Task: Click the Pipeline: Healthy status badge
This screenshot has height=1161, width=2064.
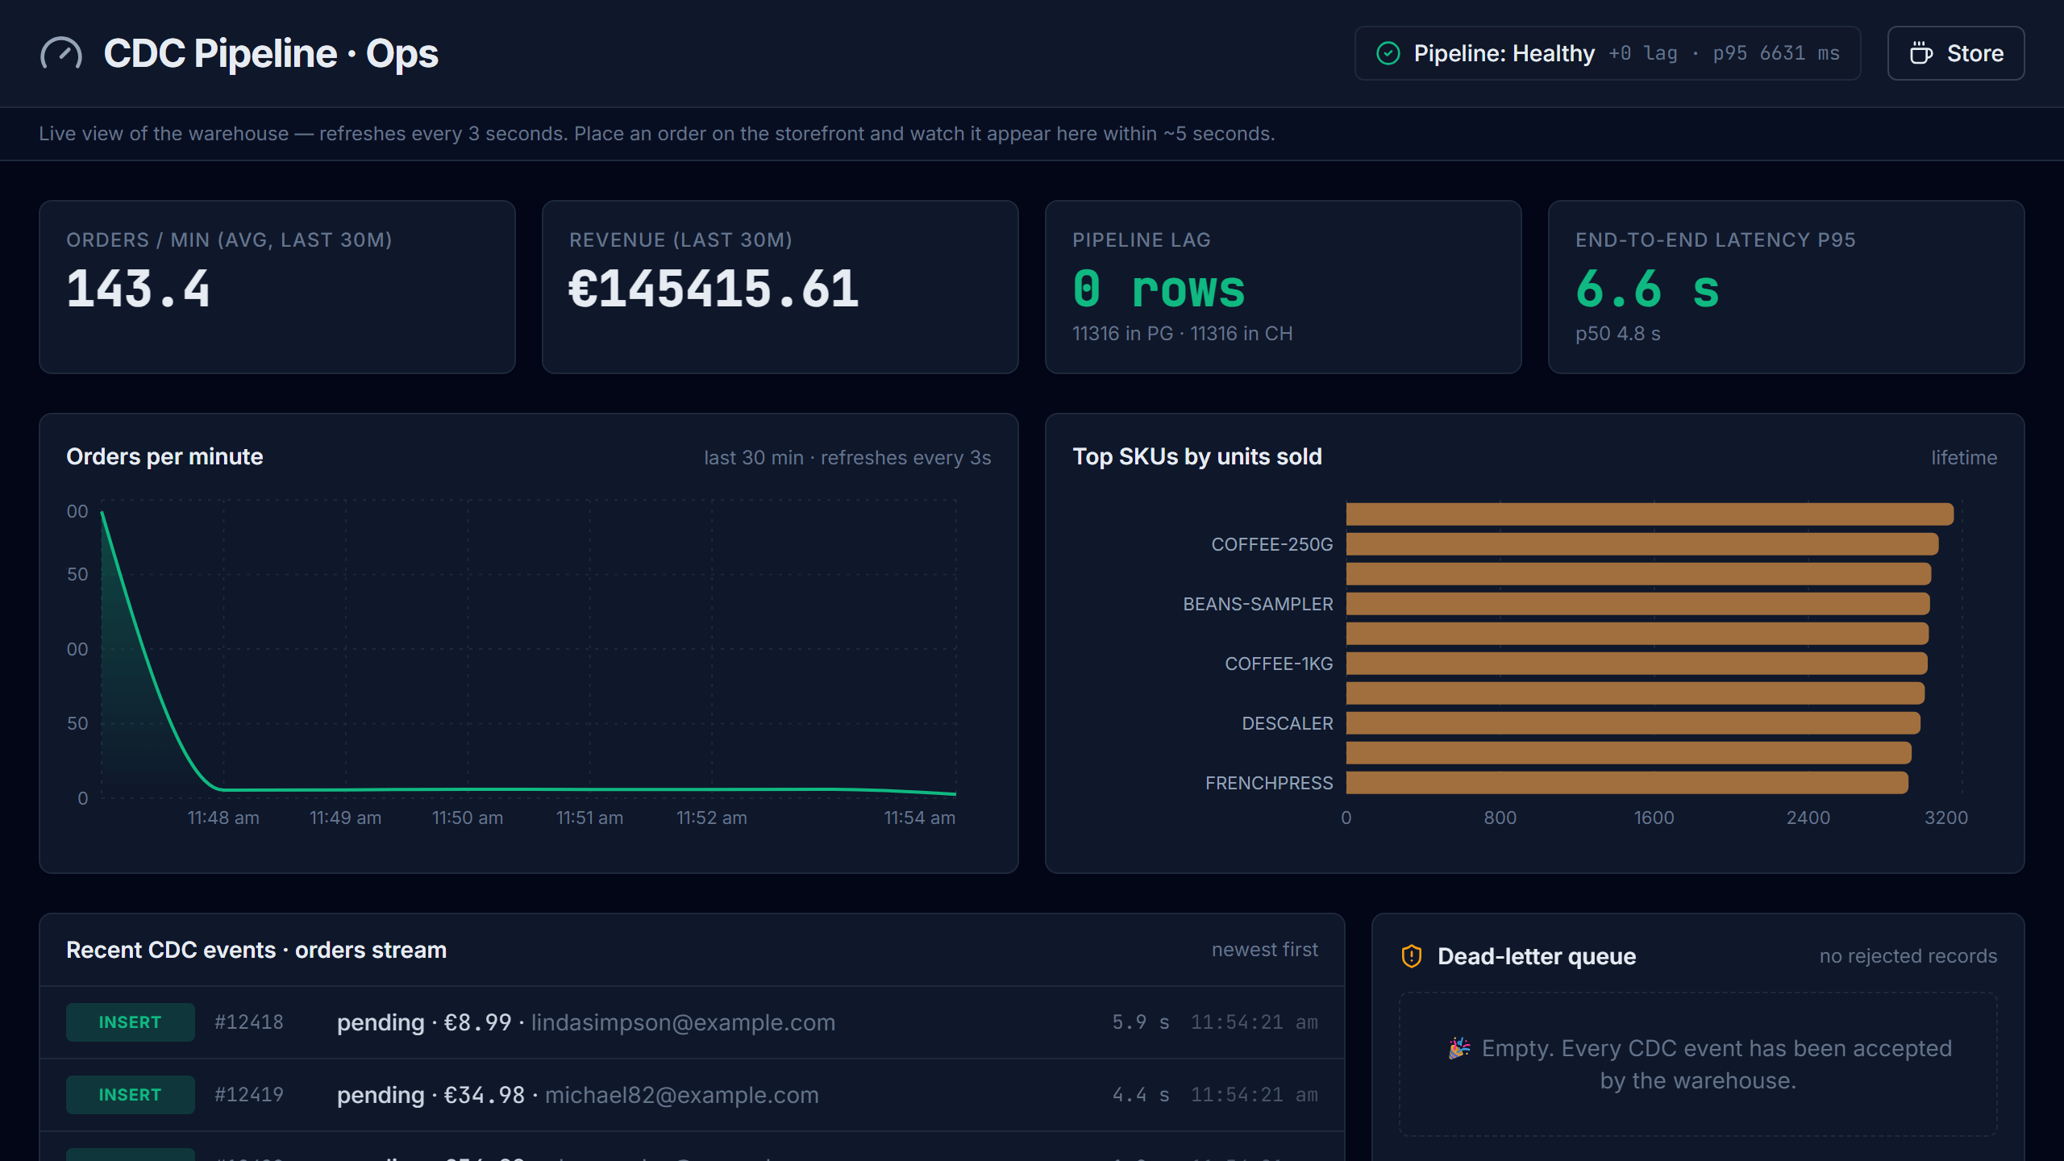Action: [1608, 53]
